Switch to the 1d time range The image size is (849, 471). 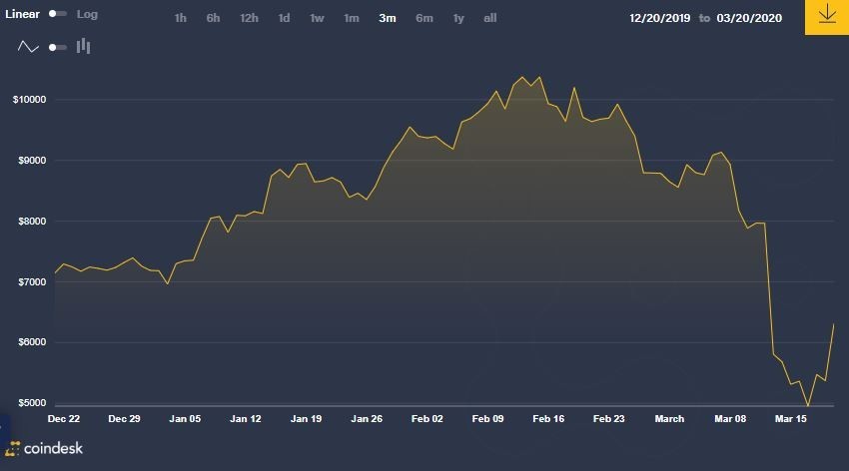[x=284, y=18]
